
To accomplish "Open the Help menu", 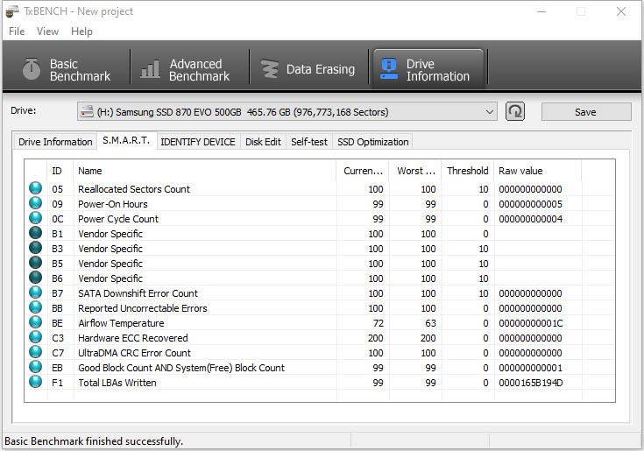I will click(81, 32).
